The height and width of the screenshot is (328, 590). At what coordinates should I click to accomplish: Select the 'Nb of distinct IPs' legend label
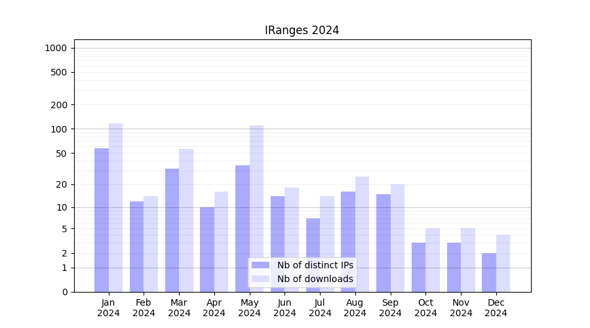tap(315, 265)
